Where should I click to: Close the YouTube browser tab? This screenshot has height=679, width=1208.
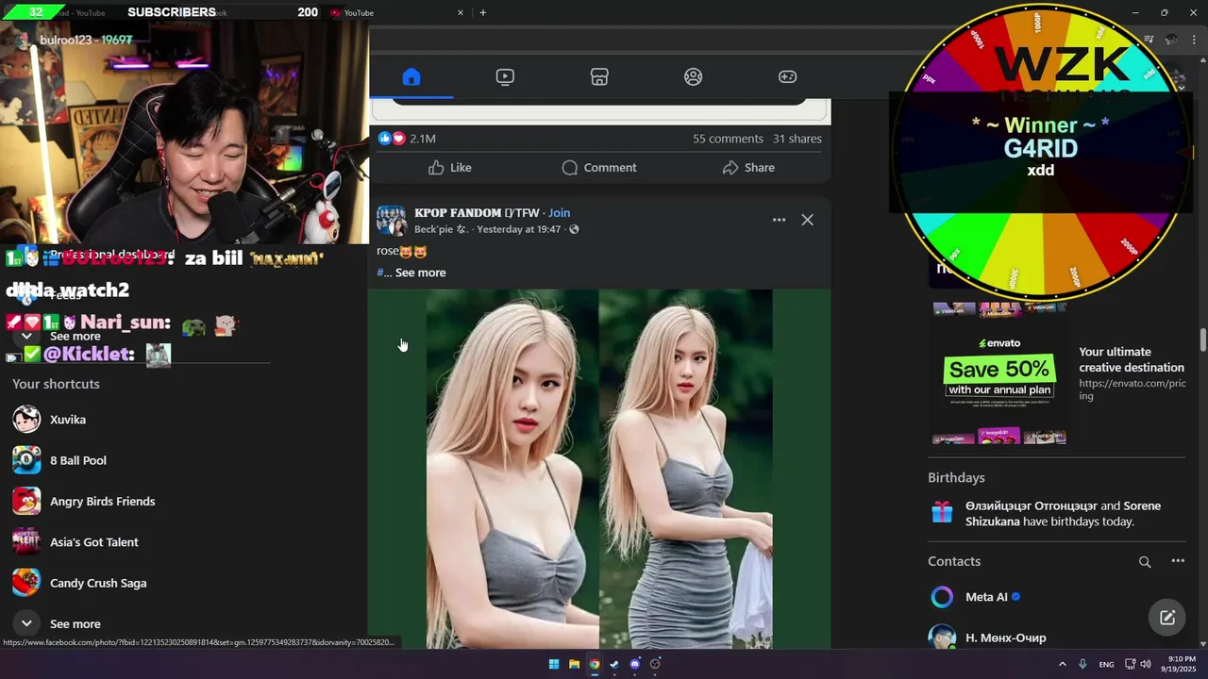(461, 12)
